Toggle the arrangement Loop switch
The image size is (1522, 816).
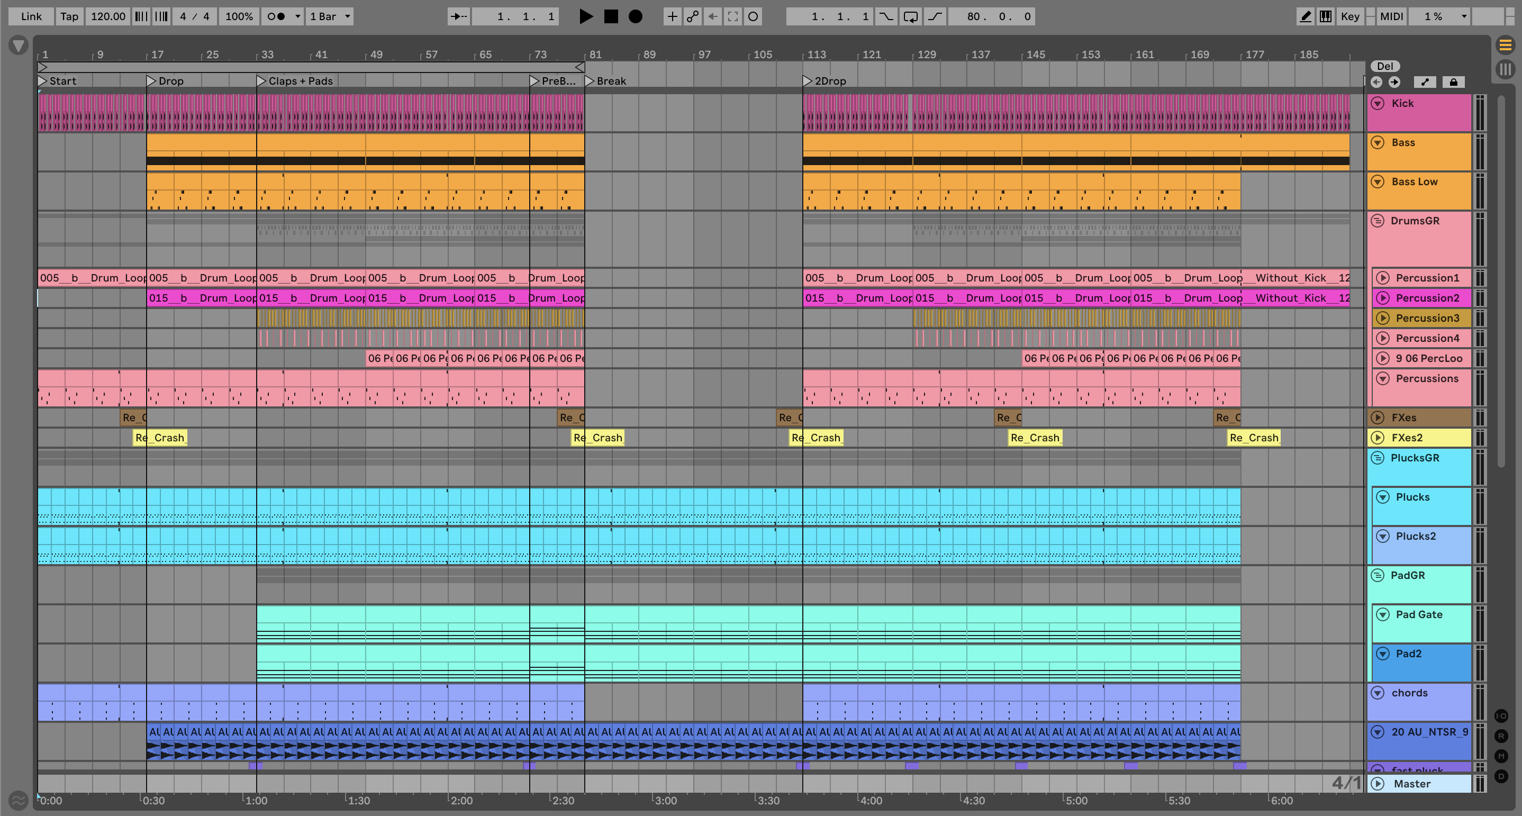click(x=910, y=16)
